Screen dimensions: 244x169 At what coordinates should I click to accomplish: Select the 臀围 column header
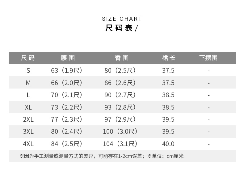(x=121, y=58)
